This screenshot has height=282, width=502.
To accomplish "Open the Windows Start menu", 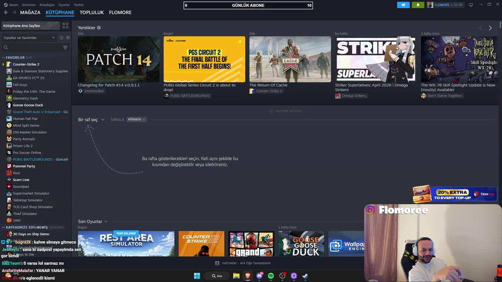I will 197,276.
